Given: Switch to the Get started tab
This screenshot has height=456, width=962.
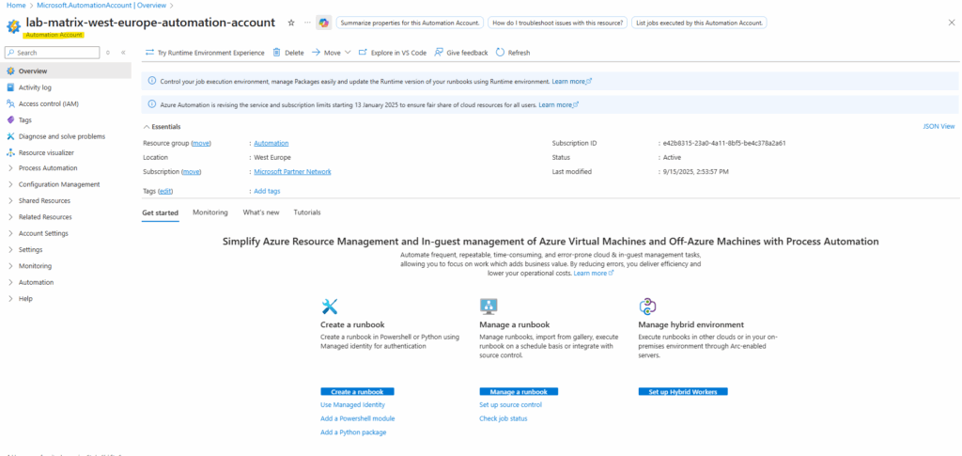Looking at the screenshot, I should (x=160, y=213).
